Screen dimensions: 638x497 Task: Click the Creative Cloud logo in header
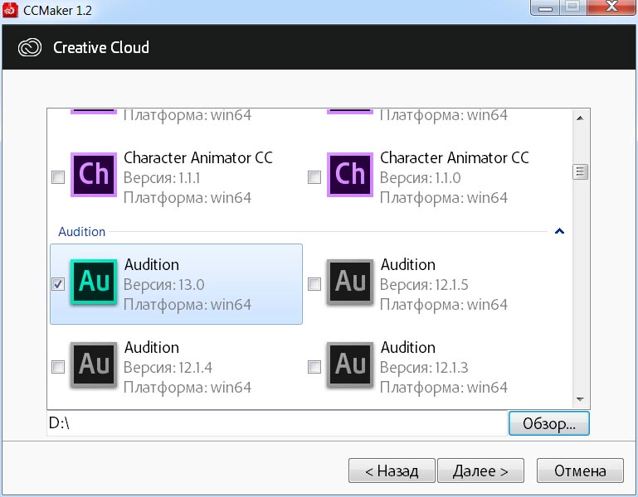click(x=30, y=47)
